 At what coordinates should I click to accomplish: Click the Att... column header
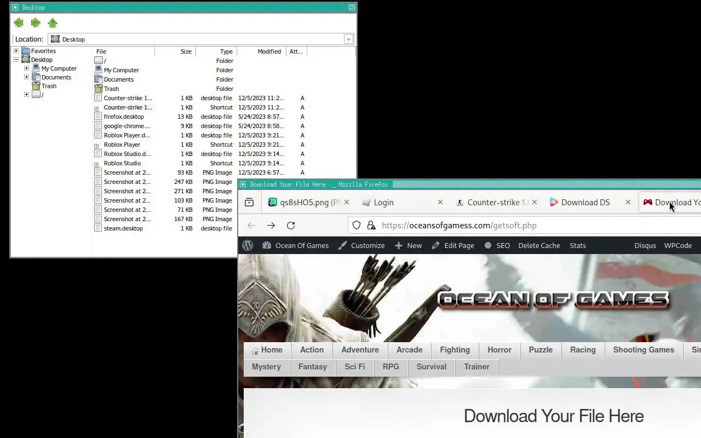[296, 51]
